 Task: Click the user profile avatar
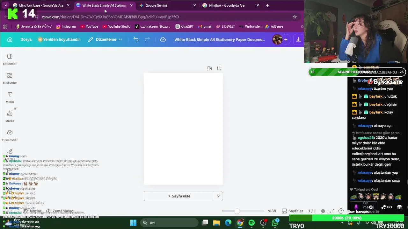(277, 39)
